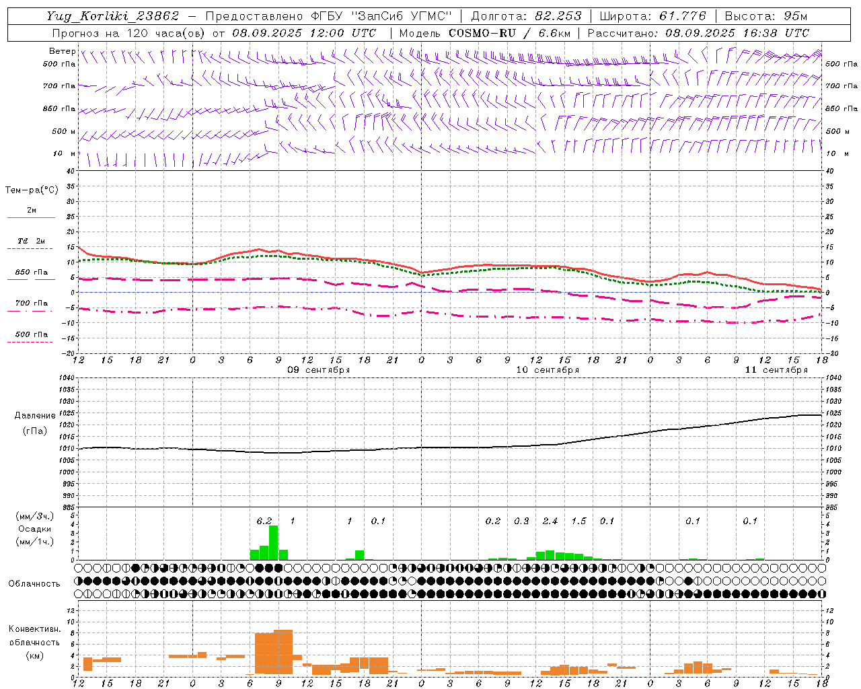861x689 pixels.
Task: Click the 850 гПа legend in temperature panel
Action: tap(32, 273)
